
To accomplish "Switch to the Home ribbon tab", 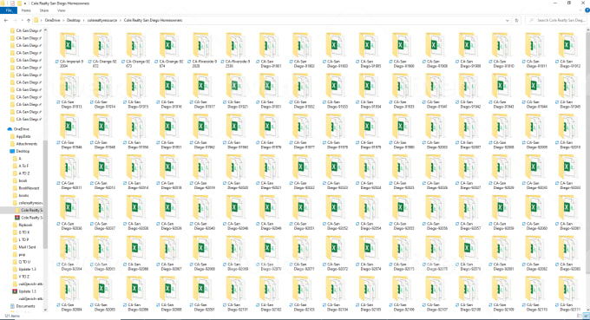I will pos(26,10).
